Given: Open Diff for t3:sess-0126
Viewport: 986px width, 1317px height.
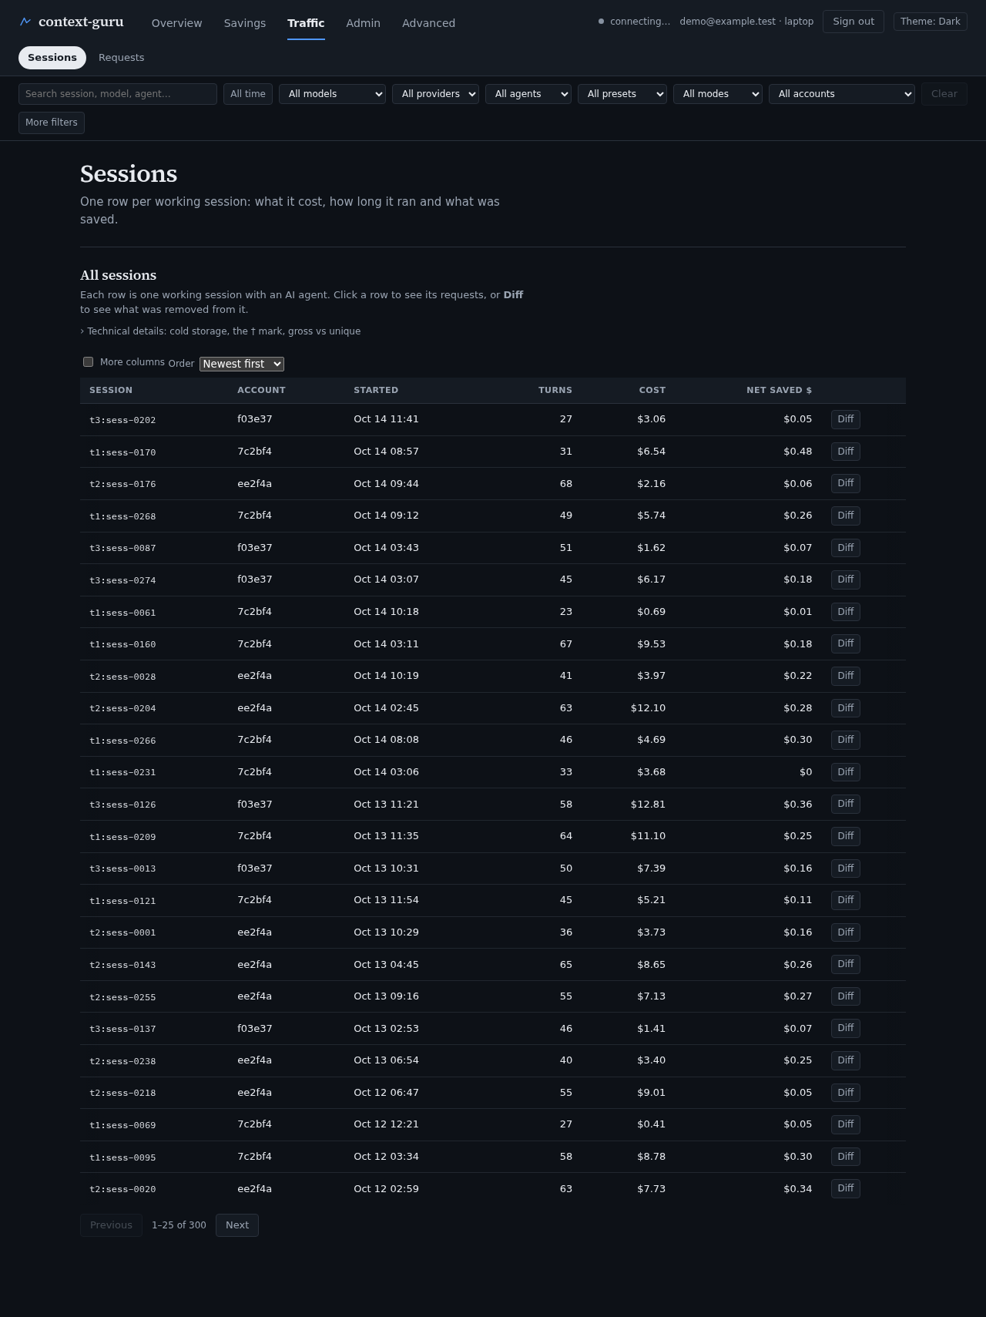Looking at the screenshot, I should [x=846, y=804].
